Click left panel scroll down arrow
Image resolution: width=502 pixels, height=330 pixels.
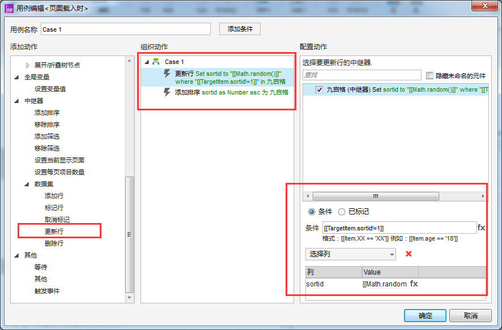tap(129, 298)
